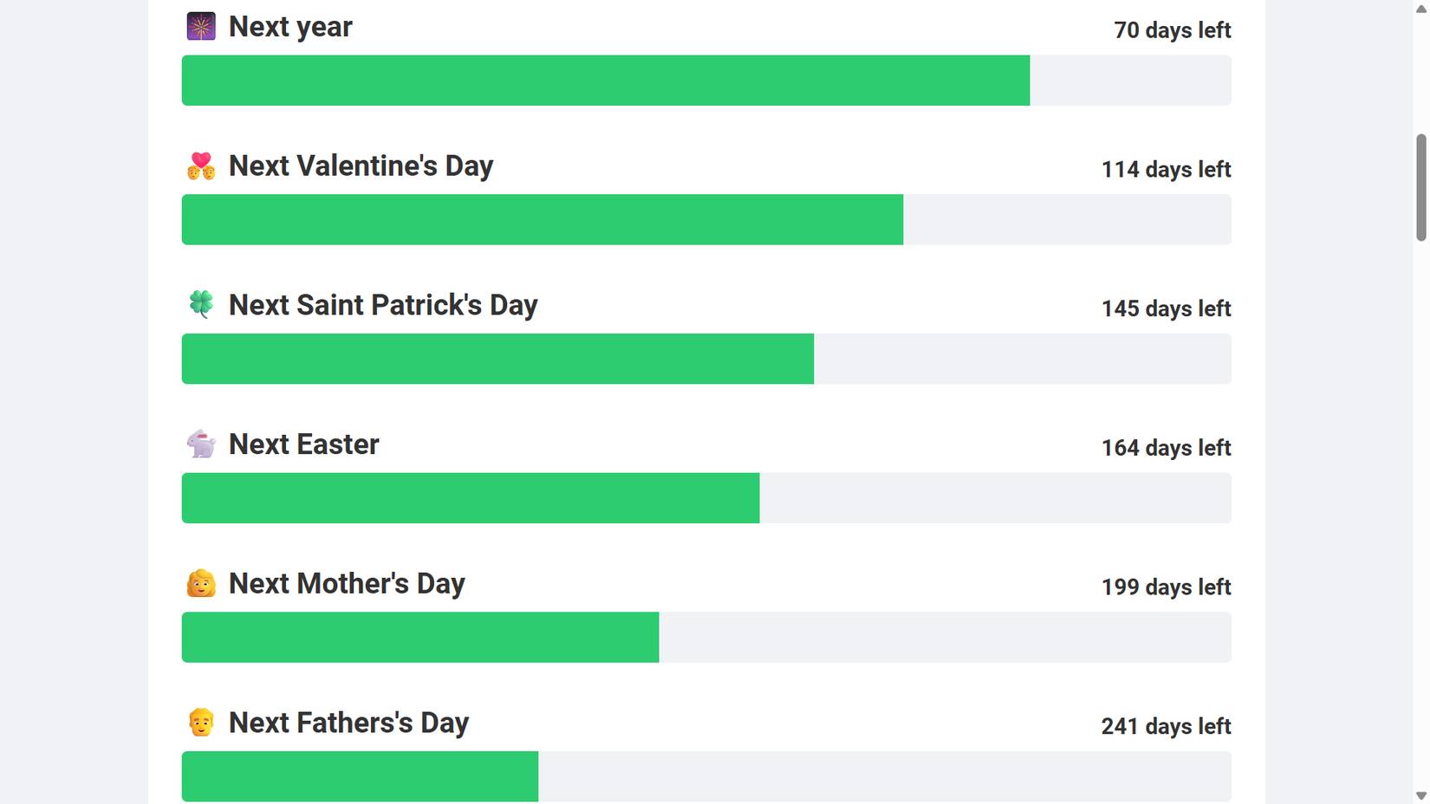1430x804 pixels.
Task: Click the Saint Patrick's Day progress bar
Action: pos(705,359)
